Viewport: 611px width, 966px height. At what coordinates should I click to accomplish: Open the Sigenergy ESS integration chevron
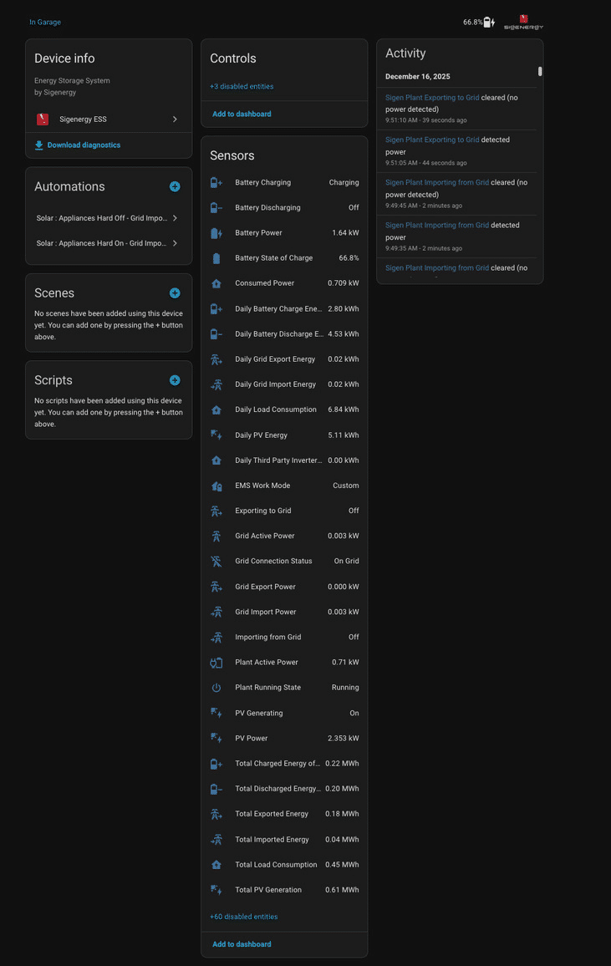click(x=175, y=119)
